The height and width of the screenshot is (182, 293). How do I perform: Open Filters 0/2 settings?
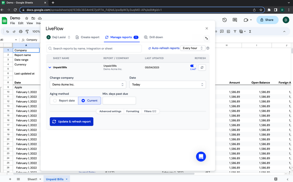[150, 111]
